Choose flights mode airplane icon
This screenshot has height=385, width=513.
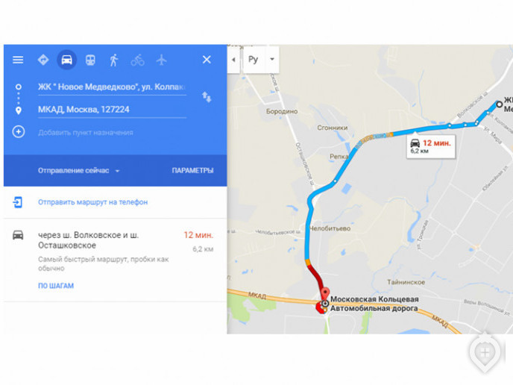(x=161, y=60)
